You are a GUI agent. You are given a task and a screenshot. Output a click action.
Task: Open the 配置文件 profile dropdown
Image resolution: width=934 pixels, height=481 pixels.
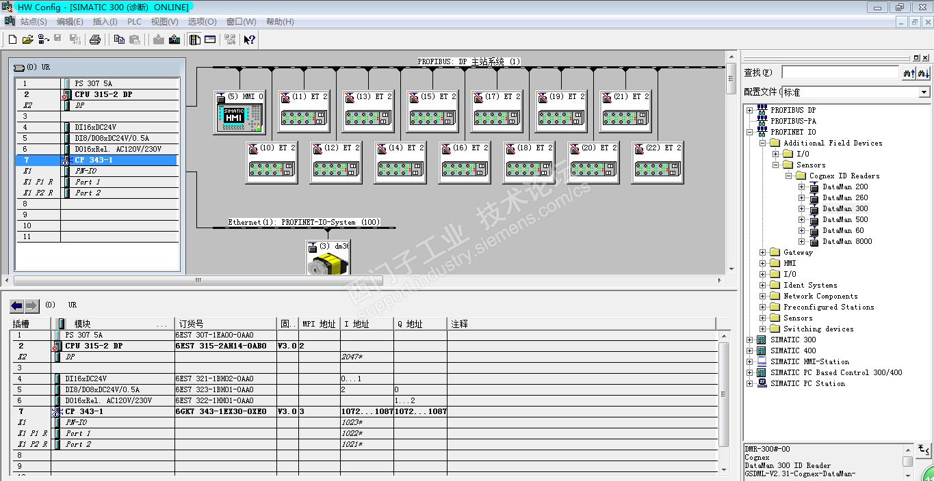[924, 92]
